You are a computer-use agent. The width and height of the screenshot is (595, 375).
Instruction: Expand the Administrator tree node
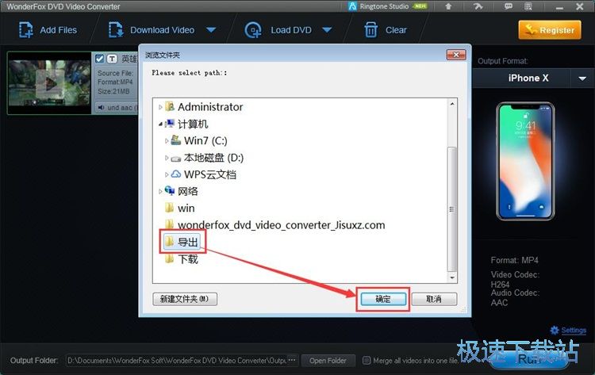(160, 107)
